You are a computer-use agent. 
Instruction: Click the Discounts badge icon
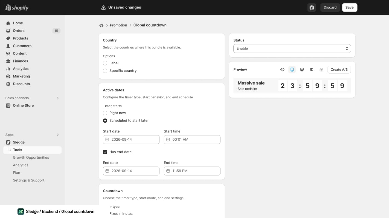(8, 84)
